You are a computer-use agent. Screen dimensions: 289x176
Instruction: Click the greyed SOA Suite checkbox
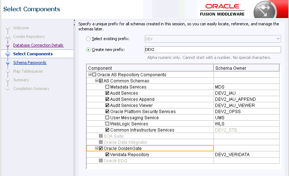101,136
